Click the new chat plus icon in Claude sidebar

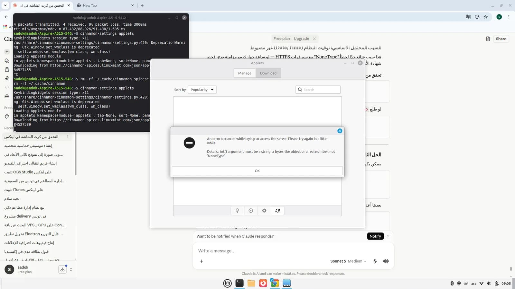pyautogui.click(x=7, y=52)
